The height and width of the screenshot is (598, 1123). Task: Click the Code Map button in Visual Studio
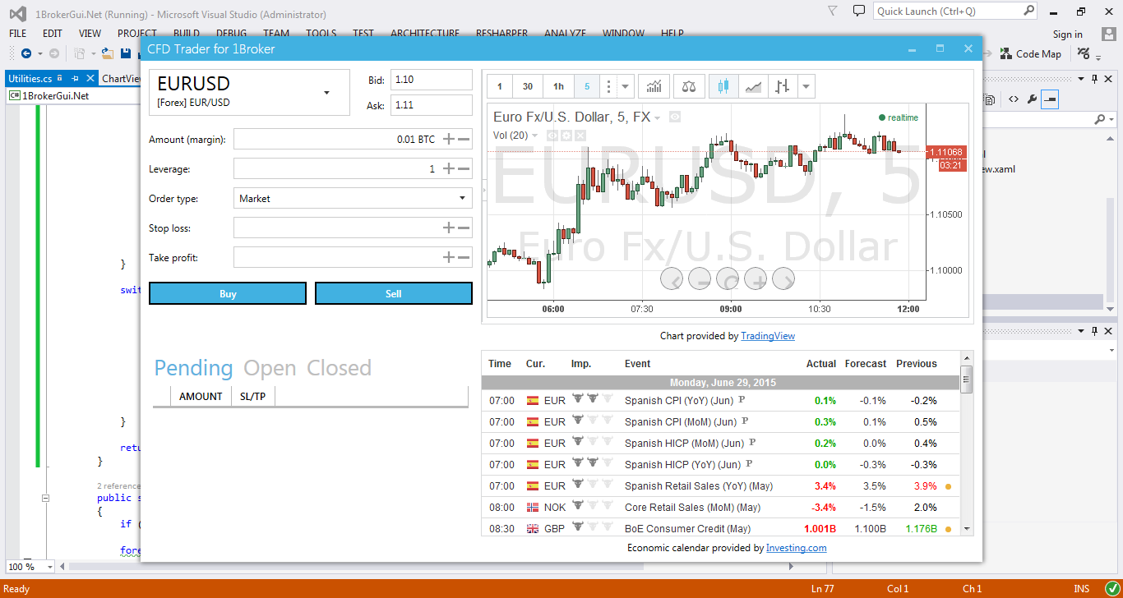(1030, 53)
